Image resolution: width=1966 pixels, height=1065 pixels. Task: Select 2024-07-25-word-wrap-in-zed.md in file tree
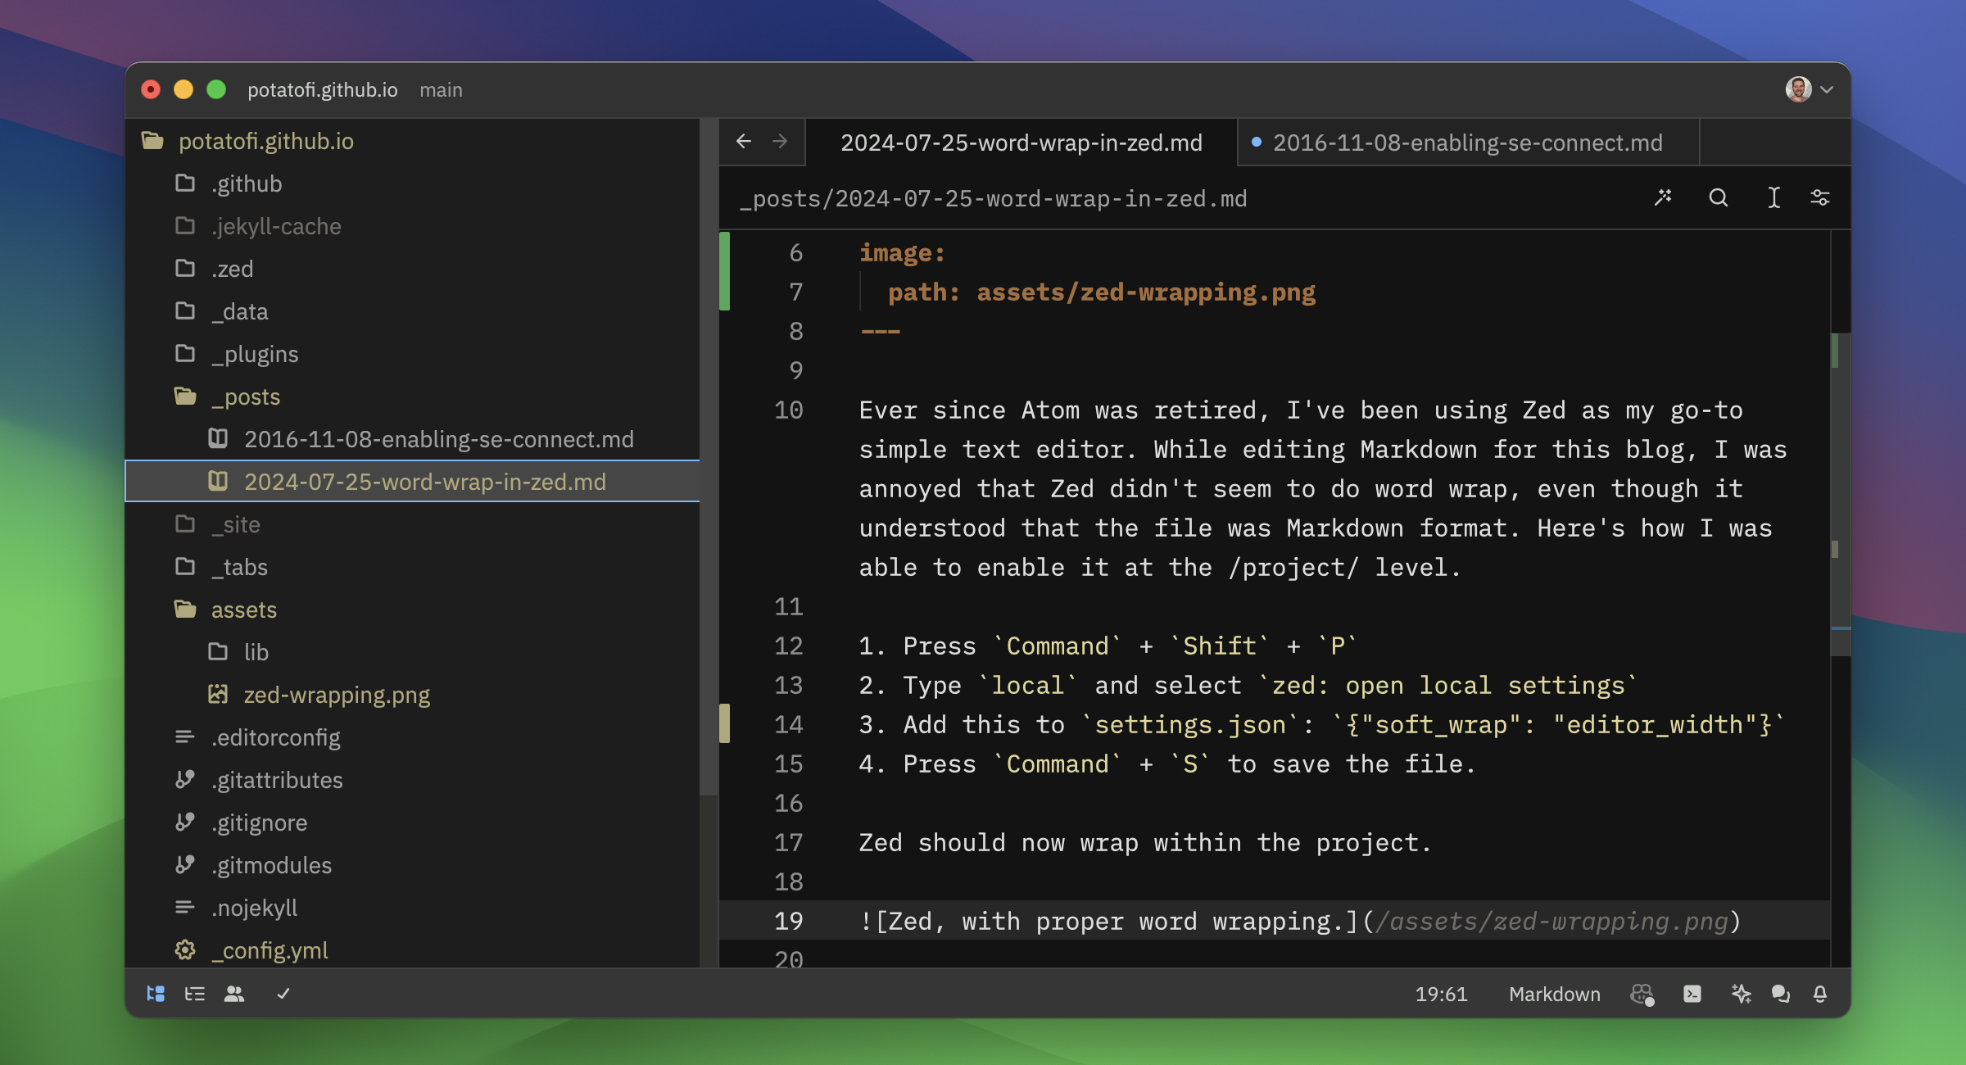413,482
